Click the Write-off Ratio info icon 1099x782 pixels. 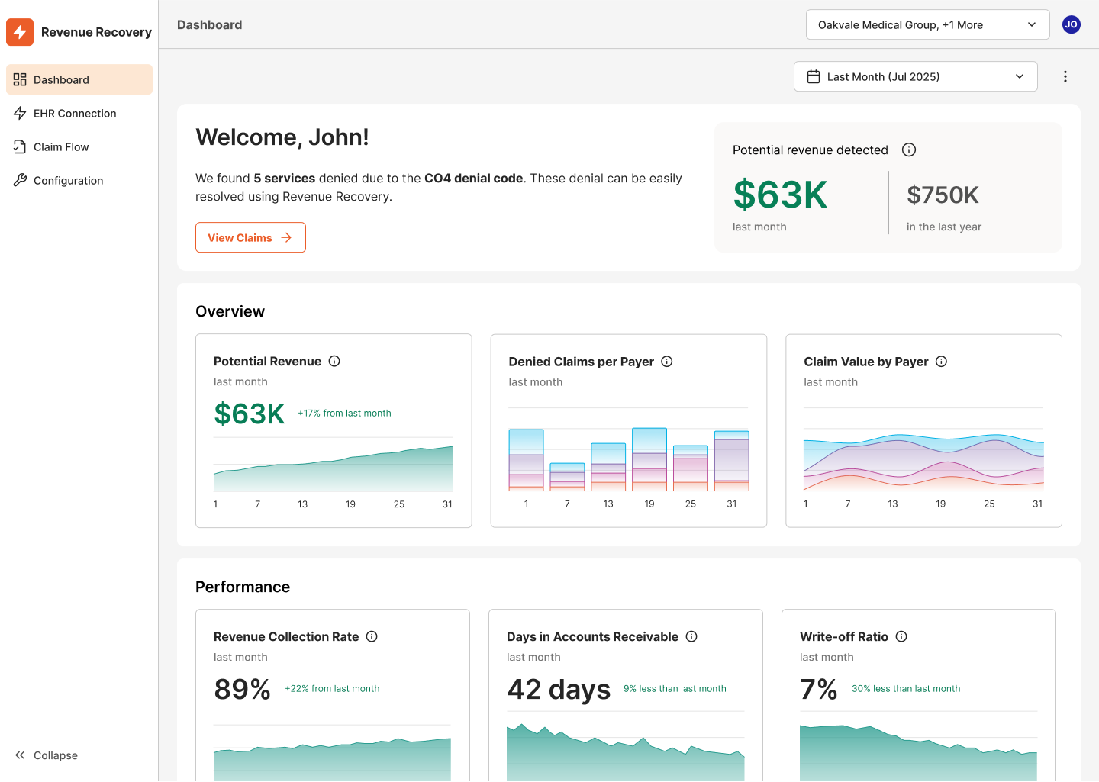(901, 636)
